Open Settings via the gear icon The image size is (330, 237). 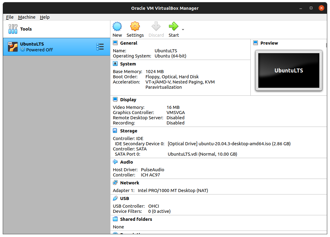135,27
